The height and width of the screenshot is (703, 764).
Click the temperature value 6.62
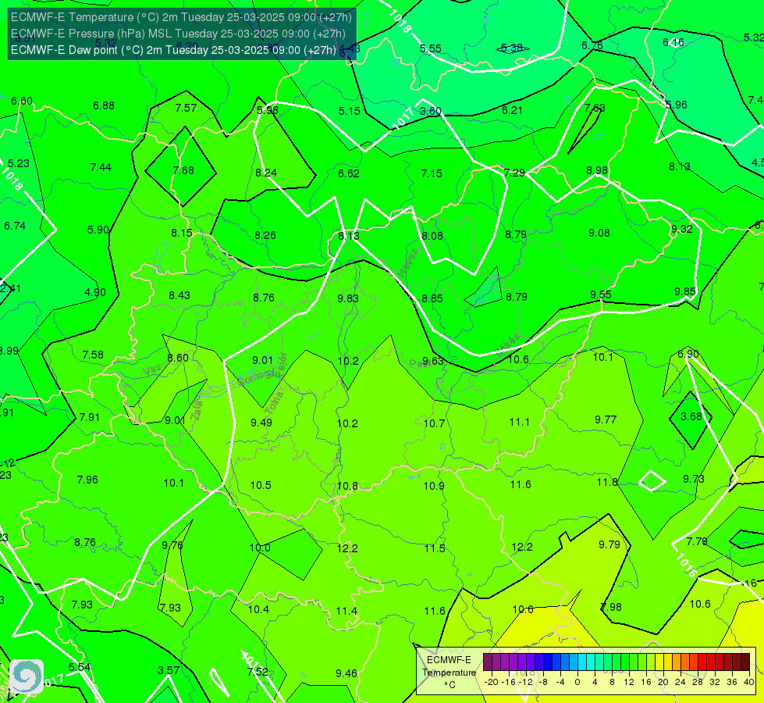click(349, 173)
